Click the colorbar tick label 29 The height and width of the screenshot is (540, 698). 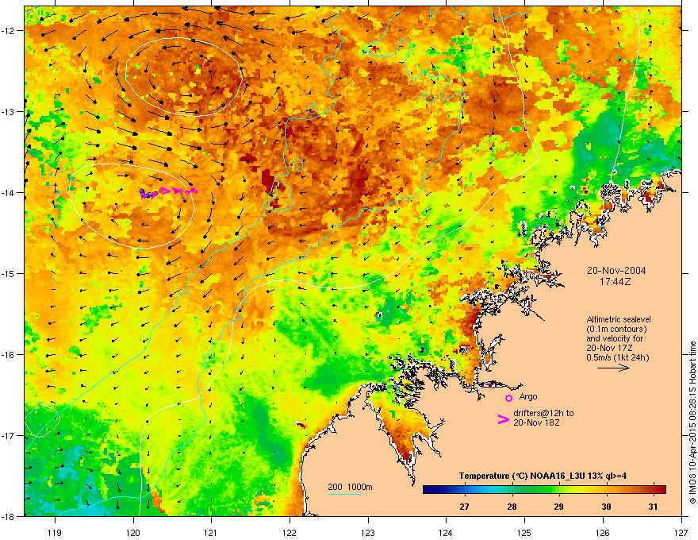click(x=558, y=507)
